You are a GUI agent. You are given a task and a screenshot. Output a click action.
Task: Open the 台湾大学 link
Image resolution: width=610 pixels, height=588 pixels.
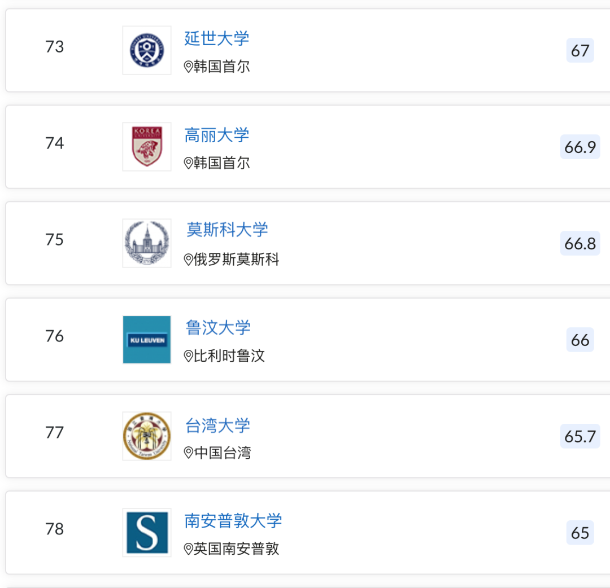tap(217, 425)
